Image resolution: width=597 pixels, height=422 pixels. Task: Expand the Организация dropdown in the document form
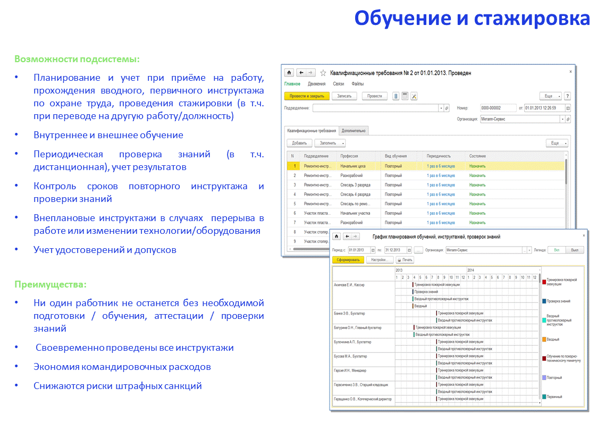tap(562, 119)
